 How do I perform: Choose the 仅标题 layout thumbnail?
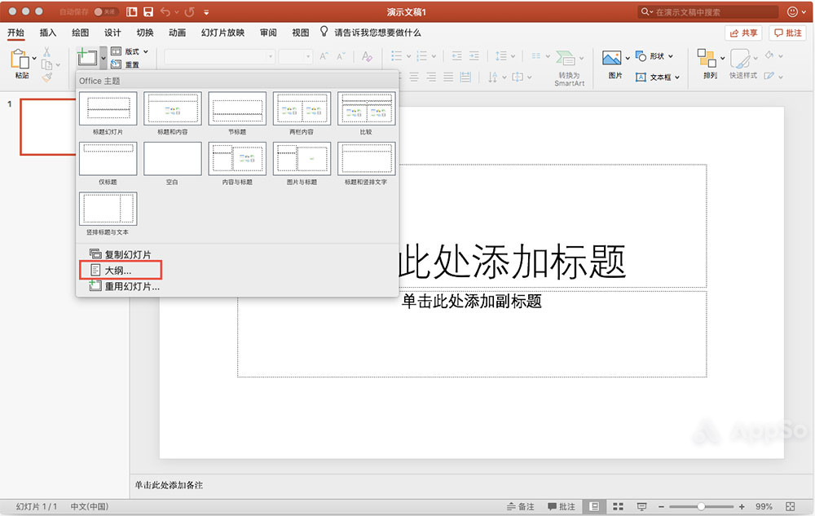pos(108,158)
